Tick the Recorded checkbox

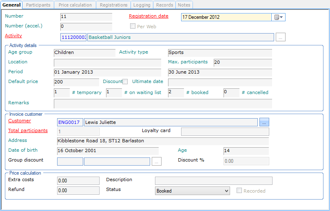click(239, 191)
